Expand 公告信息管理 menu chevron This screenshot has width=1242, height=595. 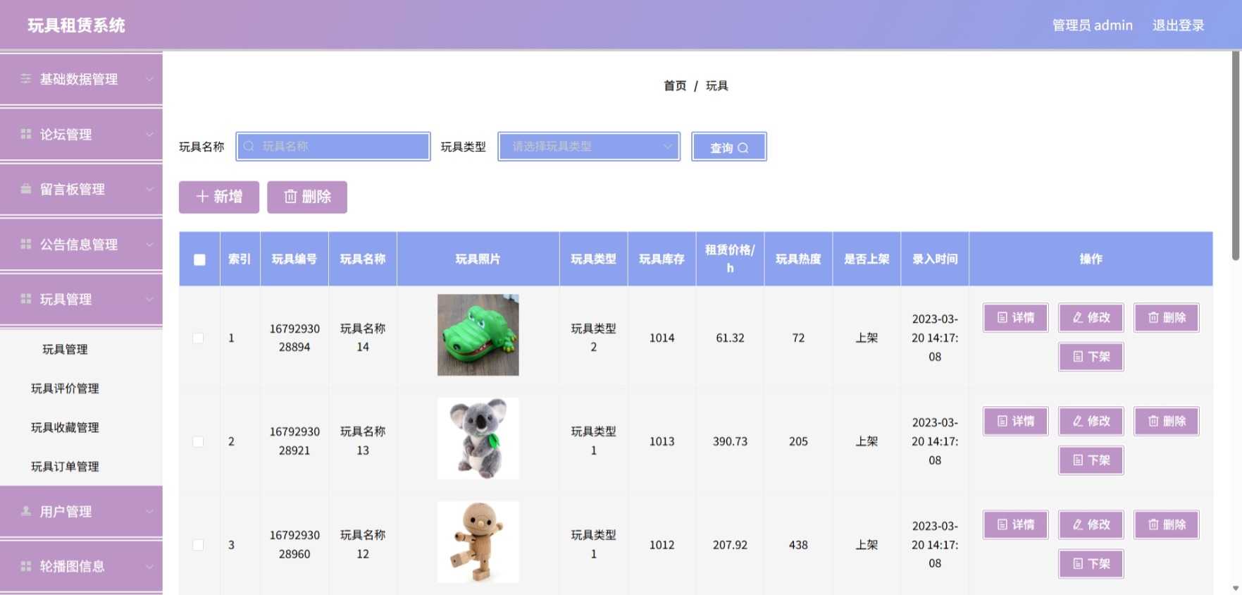pos(149,244)
